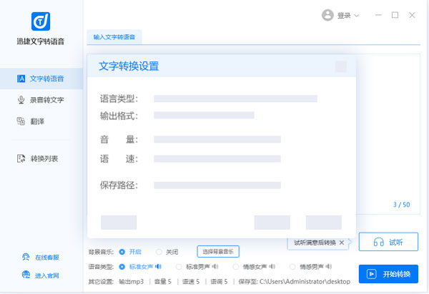Screen dimensions: 429x294
Task: Dismiss the 试听满意后转换 tooltip
Action: tap(342, 243)
